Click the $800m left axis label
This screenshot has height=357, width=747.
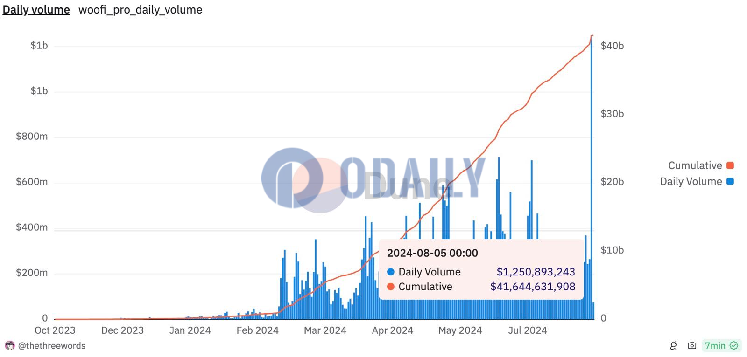click(32, 137)
